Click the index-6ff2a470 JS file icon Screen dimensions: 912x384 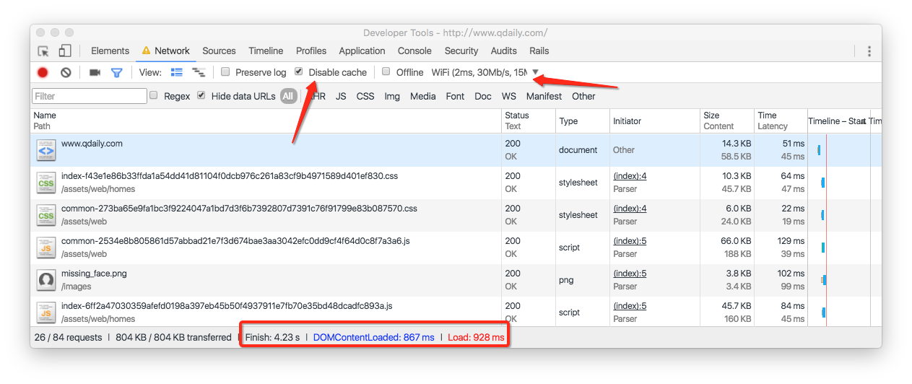[46, 312]
